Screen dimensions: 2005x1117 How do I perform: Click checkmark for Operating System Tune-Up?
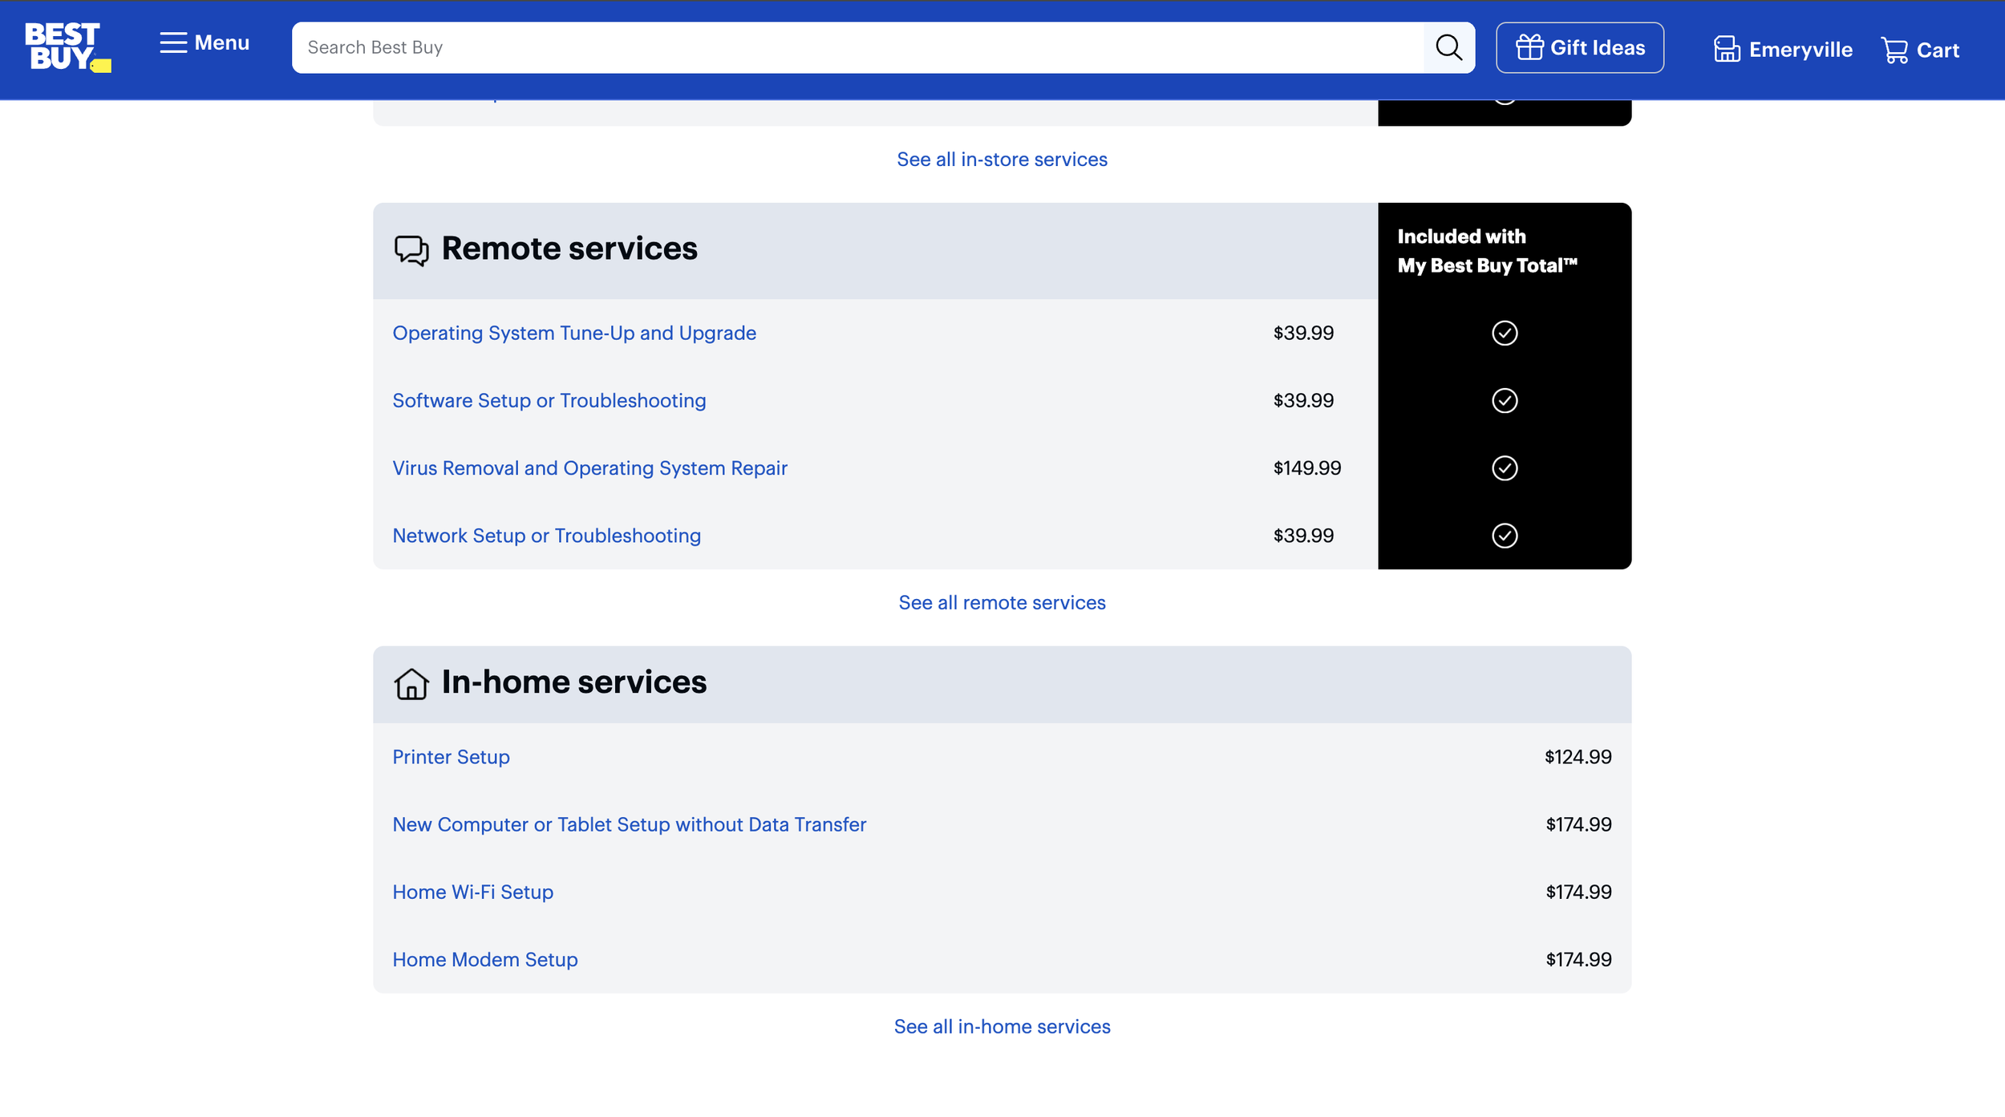pos(1504,333)
